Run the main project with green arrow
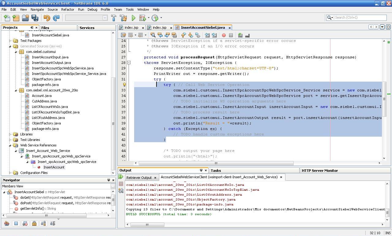The width and height of the screenshot is (392, 236). (x=133, y=18)
